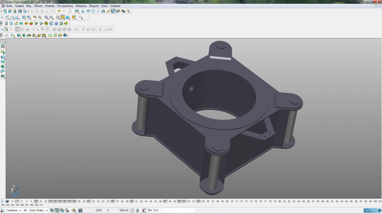Open the Макросы menu
This screenshot has width=382, height=214.
(81, 6)
